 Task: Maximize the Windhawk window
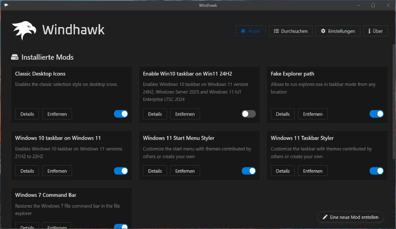coord(373,6)
